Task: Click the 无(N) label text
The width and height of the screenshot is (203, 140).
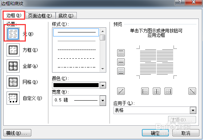Action: pyautogui.click(x=28, y=34)
